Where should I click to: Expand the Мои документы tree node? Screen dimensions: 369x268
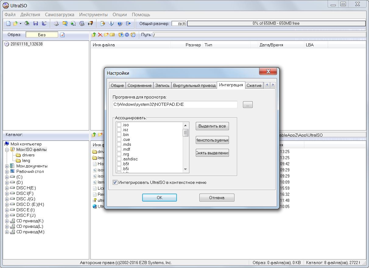(x=7, y=166)
